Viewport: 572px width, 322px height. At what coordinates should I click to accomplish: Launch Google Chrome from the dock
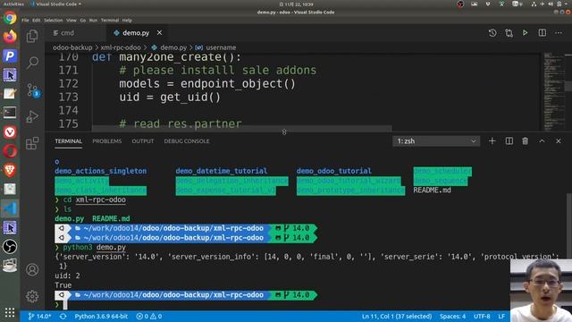[10, 18]
